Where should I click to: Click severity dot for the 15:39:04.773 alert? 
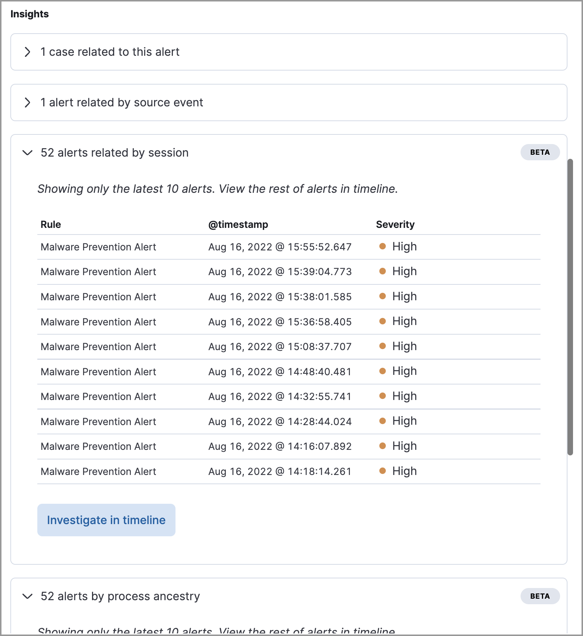(383, 271)
